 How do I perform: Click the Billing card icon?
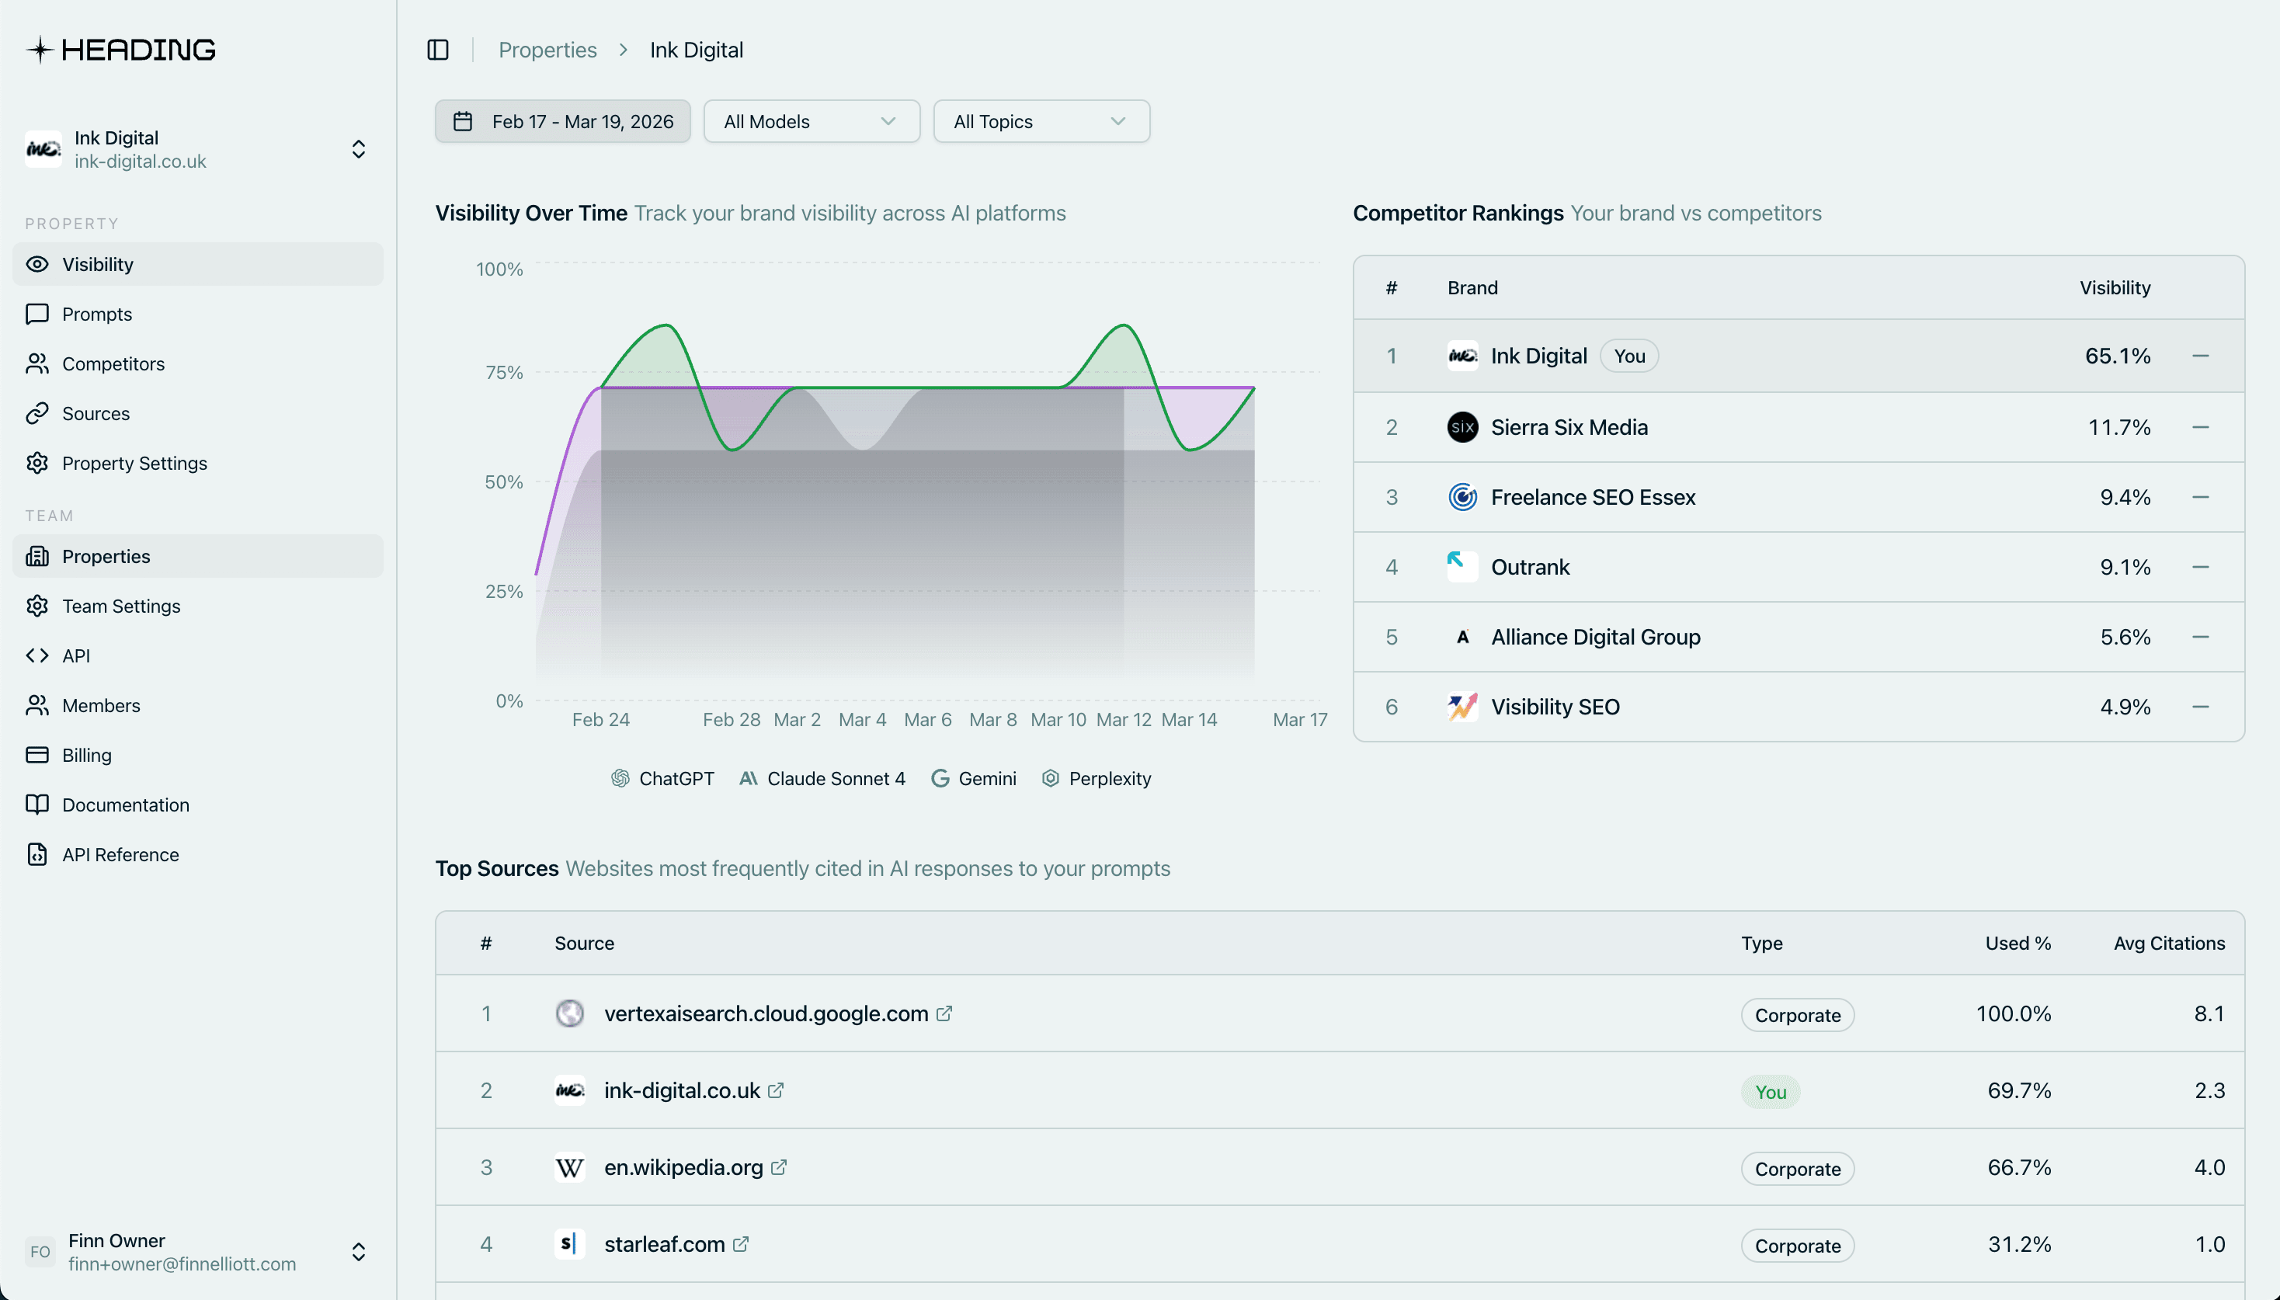pos(36,755)
